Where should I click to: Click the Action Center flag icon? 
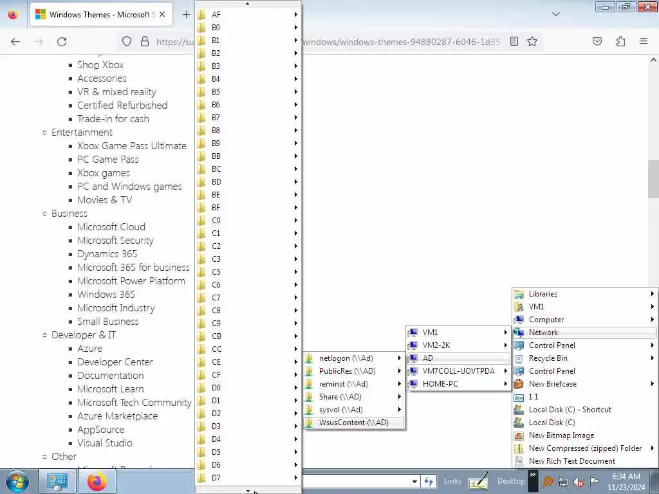coord(593,482)
